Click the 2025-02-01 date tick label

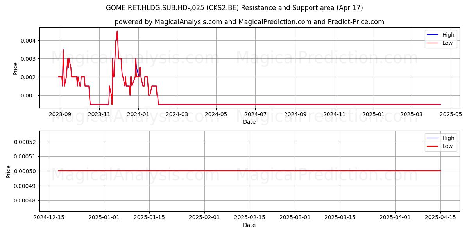click(x=205, y=218)
